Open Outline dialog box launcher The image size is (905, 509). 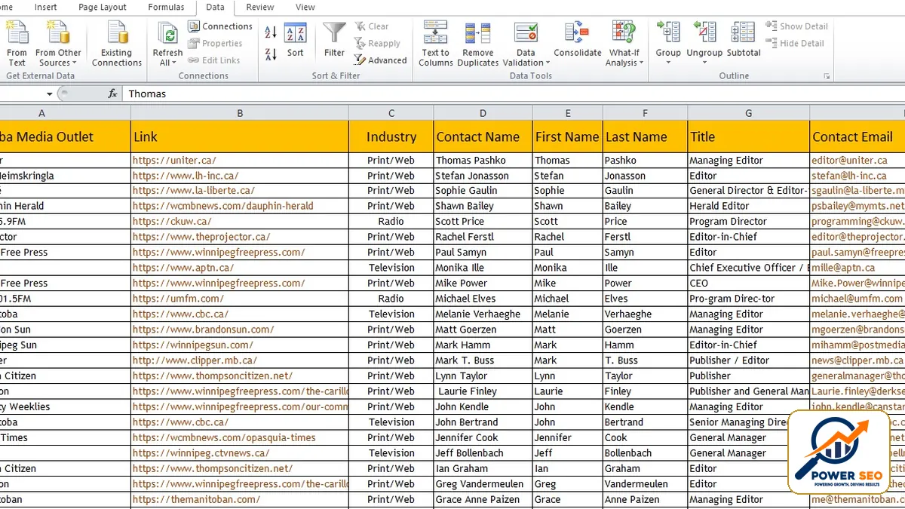coord(827,76)
